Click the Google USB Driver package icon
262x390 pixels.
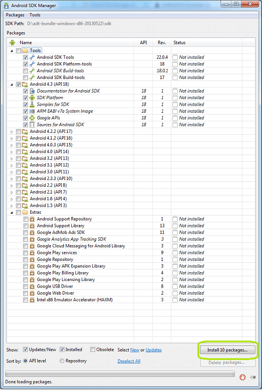click(x=32, y=287)
